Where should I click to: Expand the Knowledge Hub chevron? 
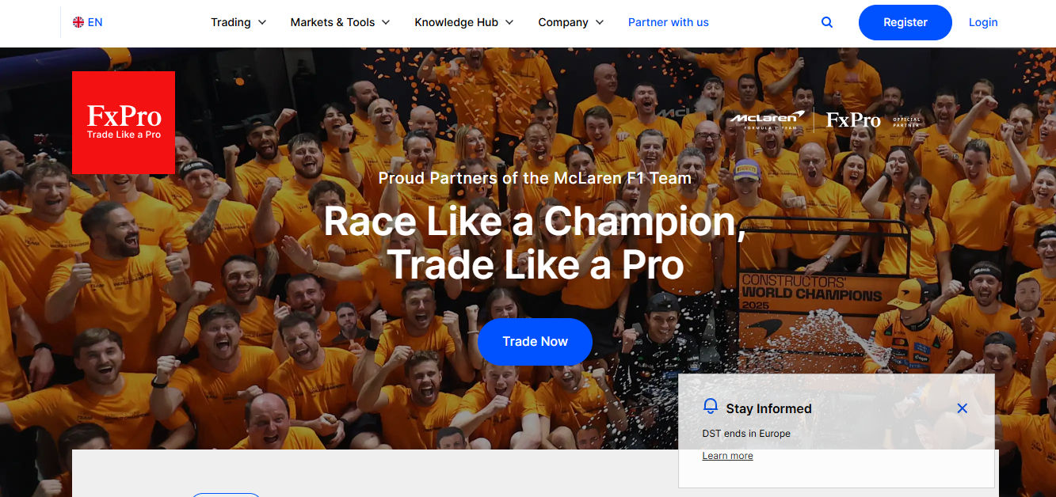coord(509,22)
